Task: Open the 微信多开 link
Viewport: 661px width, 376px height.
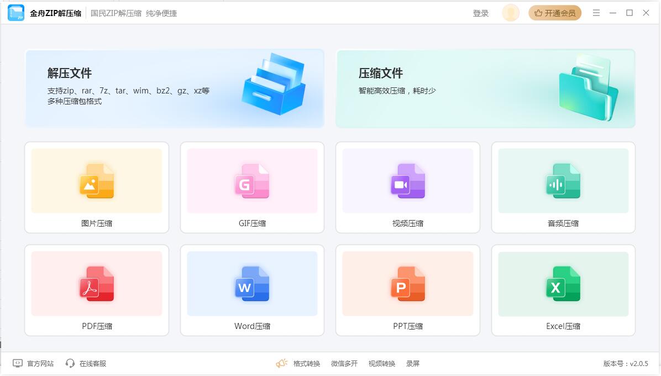Action: 344,363
